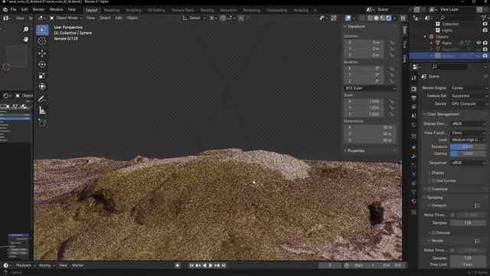Pin the Scene properties with pin icon
The image size is (490, 276).
pos(485,77)
